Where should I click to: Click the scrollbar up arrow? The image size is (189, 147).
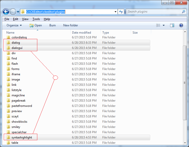[x=185, y=32]
